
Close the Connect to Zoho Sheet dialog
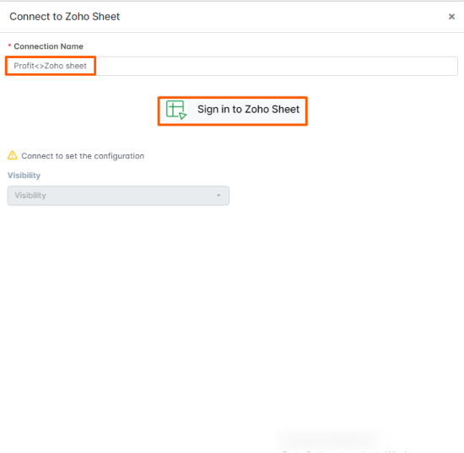451,17
